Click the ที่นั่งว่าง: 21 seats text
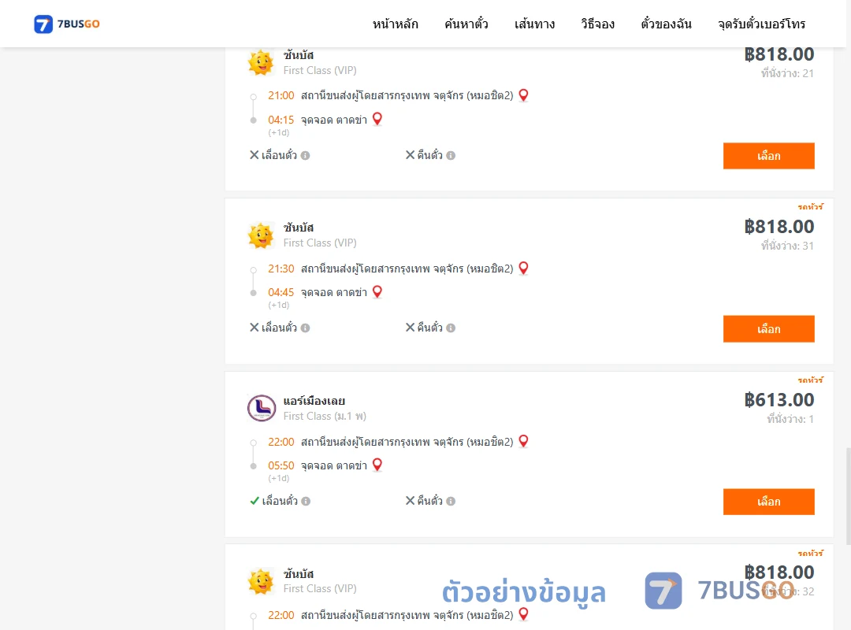 click(x=787, y=73)
